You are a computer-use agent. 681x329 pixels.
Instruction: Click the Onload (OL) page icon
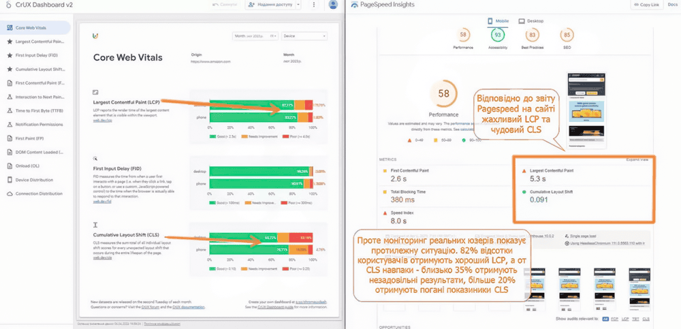pos(10,166)
